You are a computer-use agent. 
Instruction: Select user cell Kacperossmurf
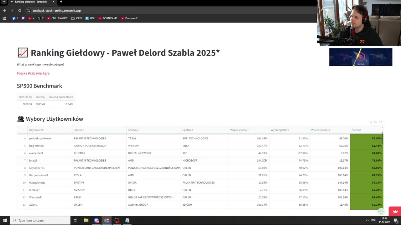49,175
